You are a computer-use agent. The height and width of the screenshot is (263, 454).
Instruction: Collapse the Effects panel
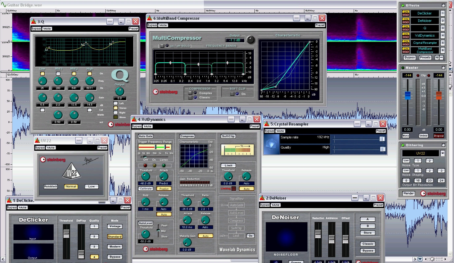coord(443,6)
